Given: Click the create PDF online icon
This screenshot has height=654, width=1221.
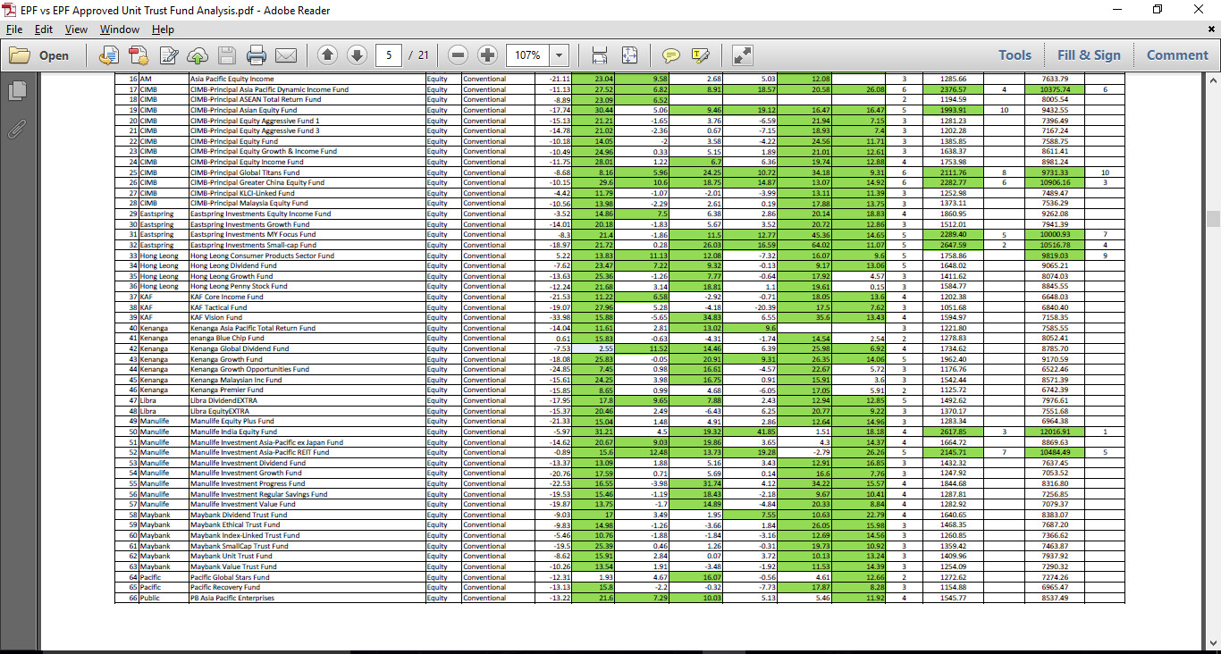Looking at the screenshot, I should pos(138,55).
